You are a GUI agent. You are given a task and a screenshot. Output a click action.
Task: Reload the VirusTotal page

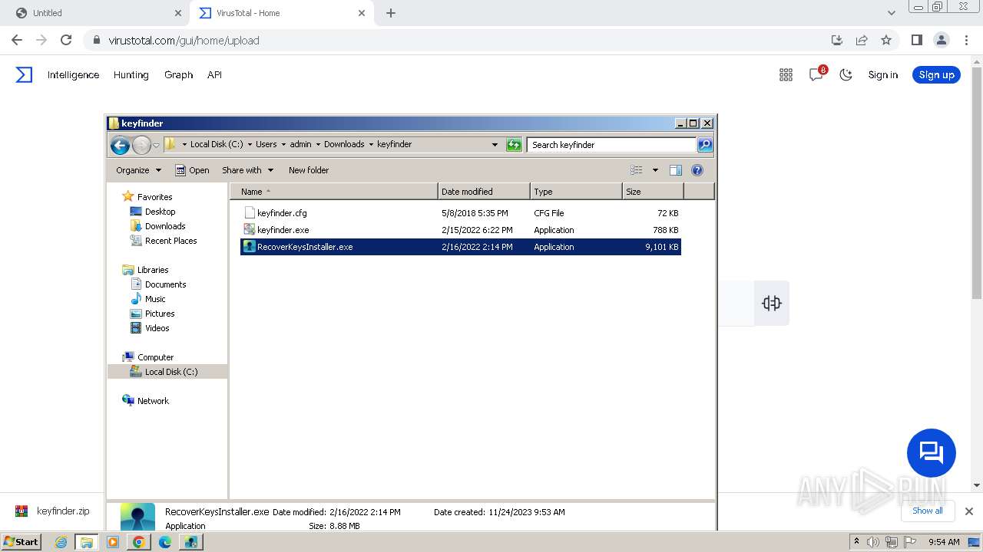[x=66, y=40]
